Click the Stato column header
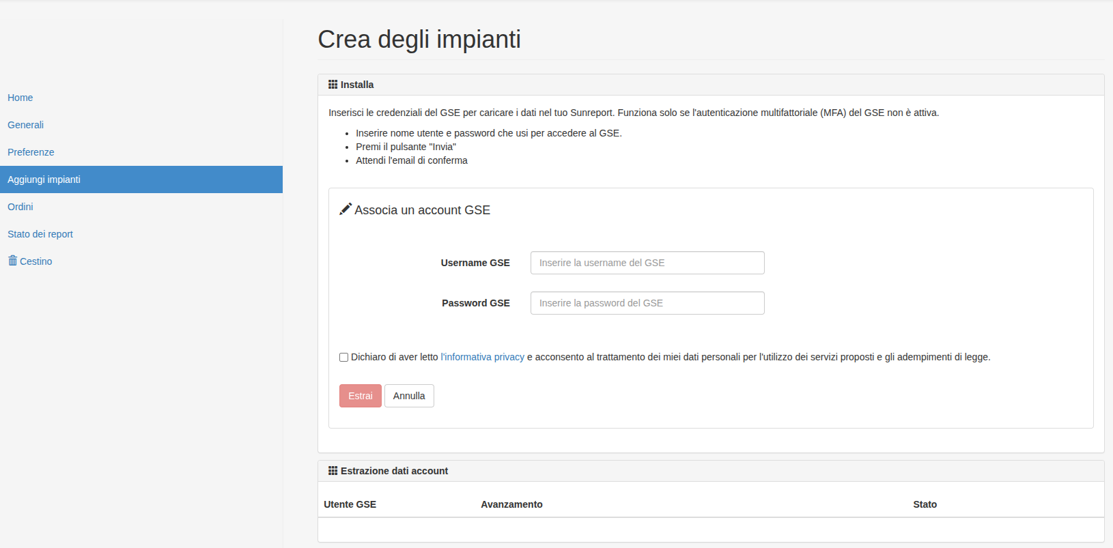Viewport: 1113px width, 548px height. tap(925, 504)
